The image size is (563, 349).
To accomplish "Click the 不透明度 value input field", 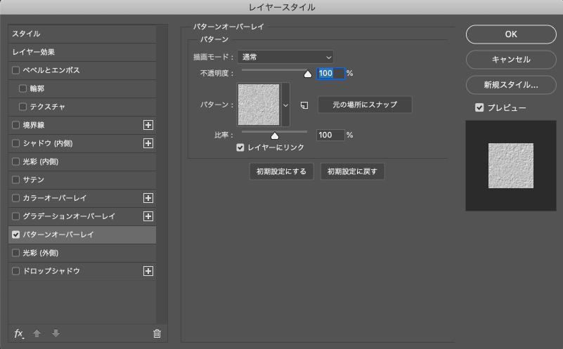I will point(330,73).
